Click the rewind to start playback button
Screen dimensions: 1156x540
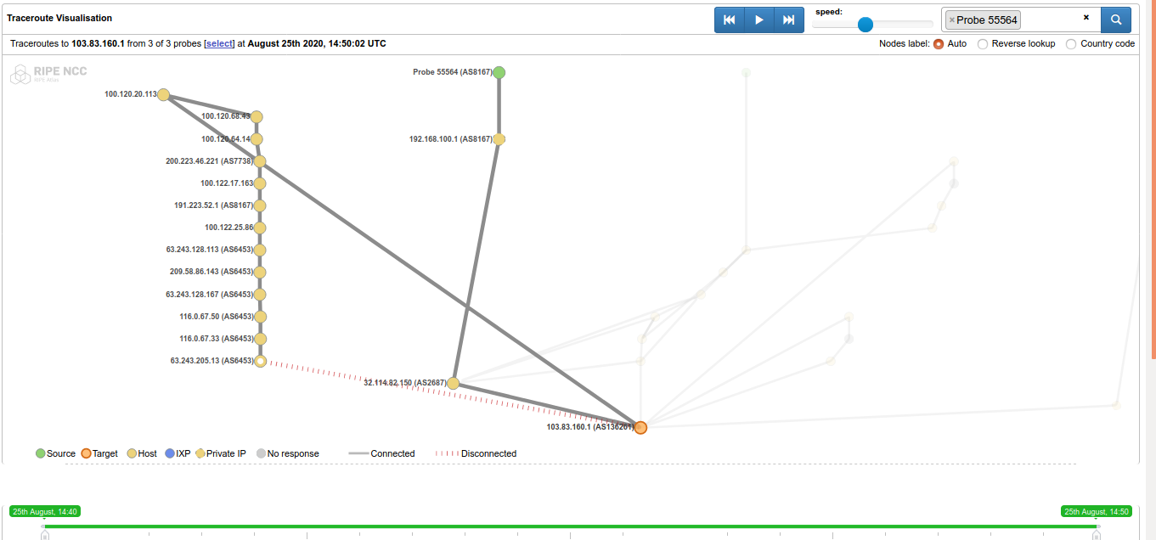(x=729, y=20)
